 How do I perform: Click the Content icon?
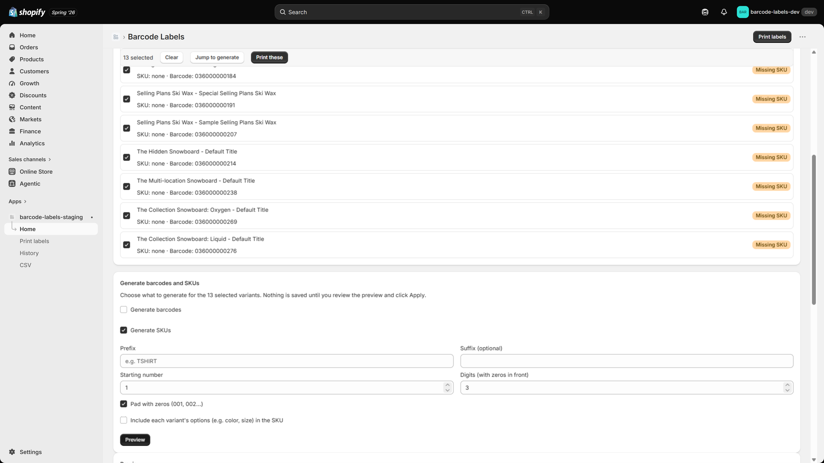tap(12, 107)
